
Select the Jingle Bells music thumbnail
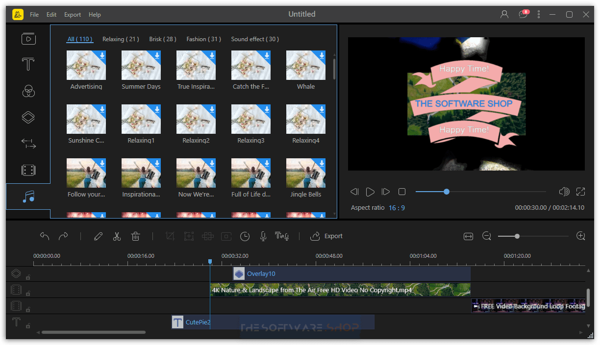point(306,173)
